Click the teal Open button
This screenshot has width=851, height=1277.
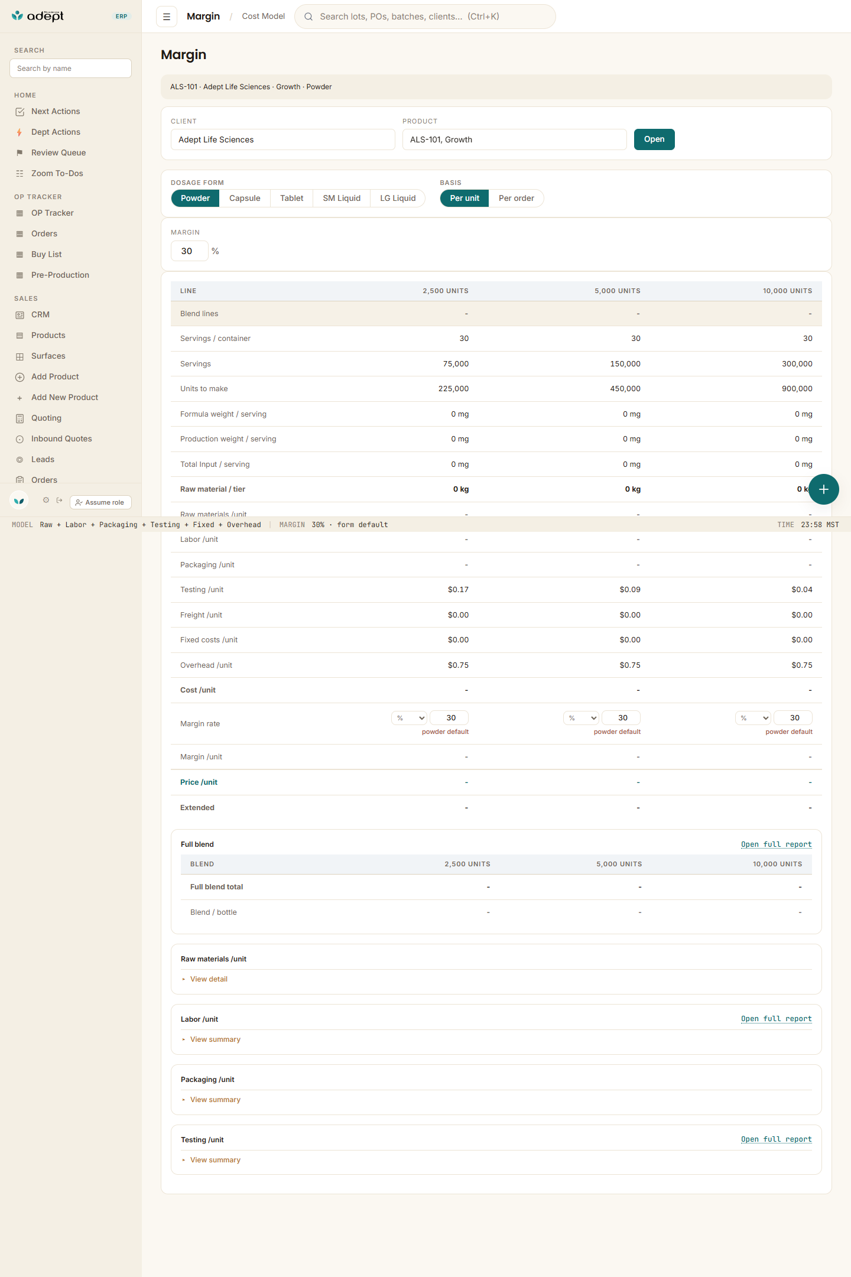(654, 139)
